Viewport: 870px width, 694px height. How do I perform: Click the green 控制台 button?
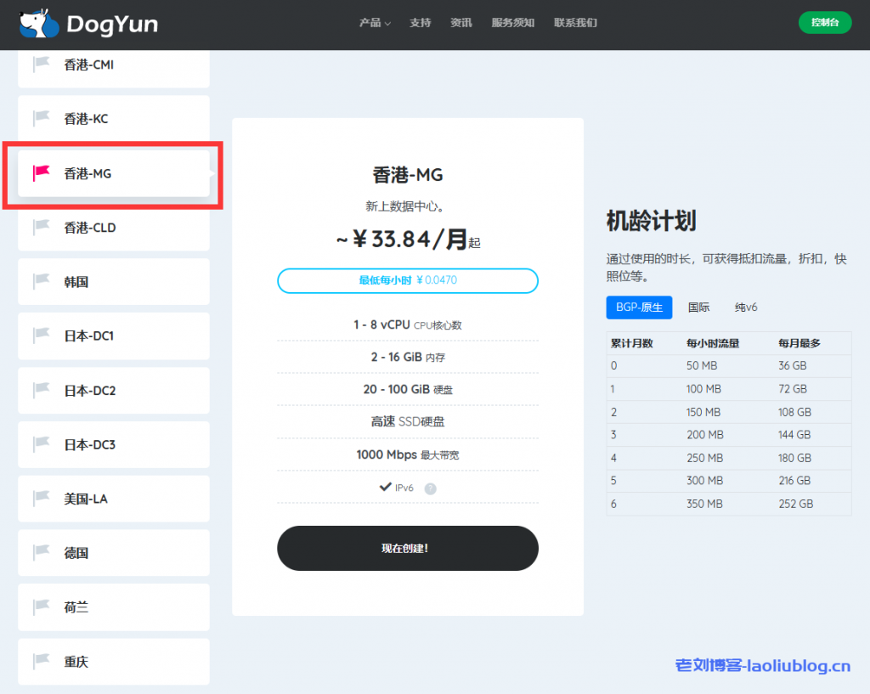[x=824, y=23]
